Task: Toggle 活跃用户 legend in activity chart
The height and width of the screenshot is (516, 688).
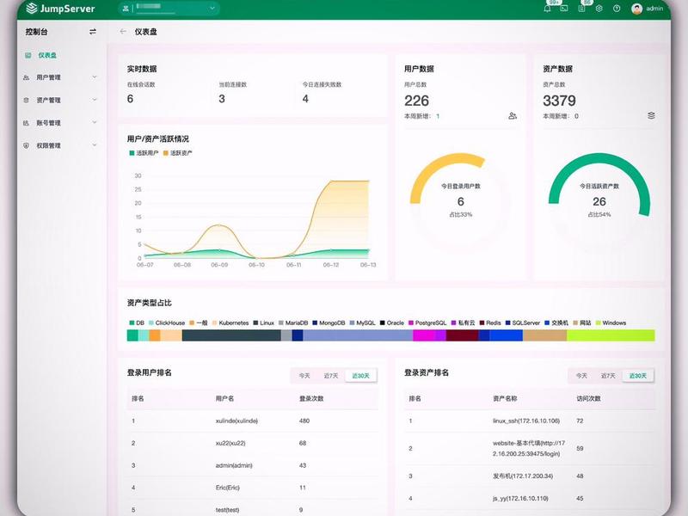Action: point(144,153)
